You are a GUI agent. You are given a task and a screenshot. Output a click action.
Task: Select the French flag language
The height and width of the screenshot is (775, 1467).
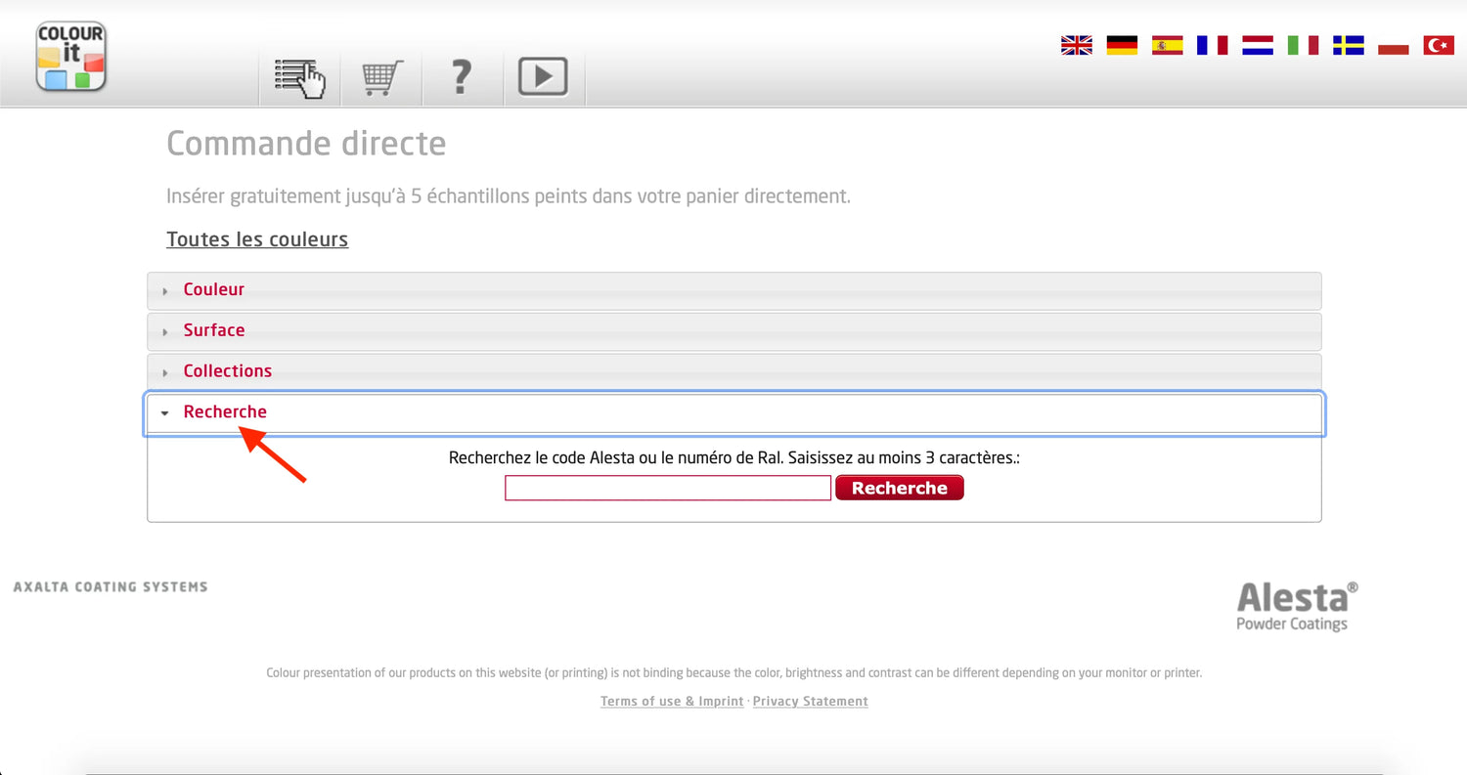point(1212,45)
